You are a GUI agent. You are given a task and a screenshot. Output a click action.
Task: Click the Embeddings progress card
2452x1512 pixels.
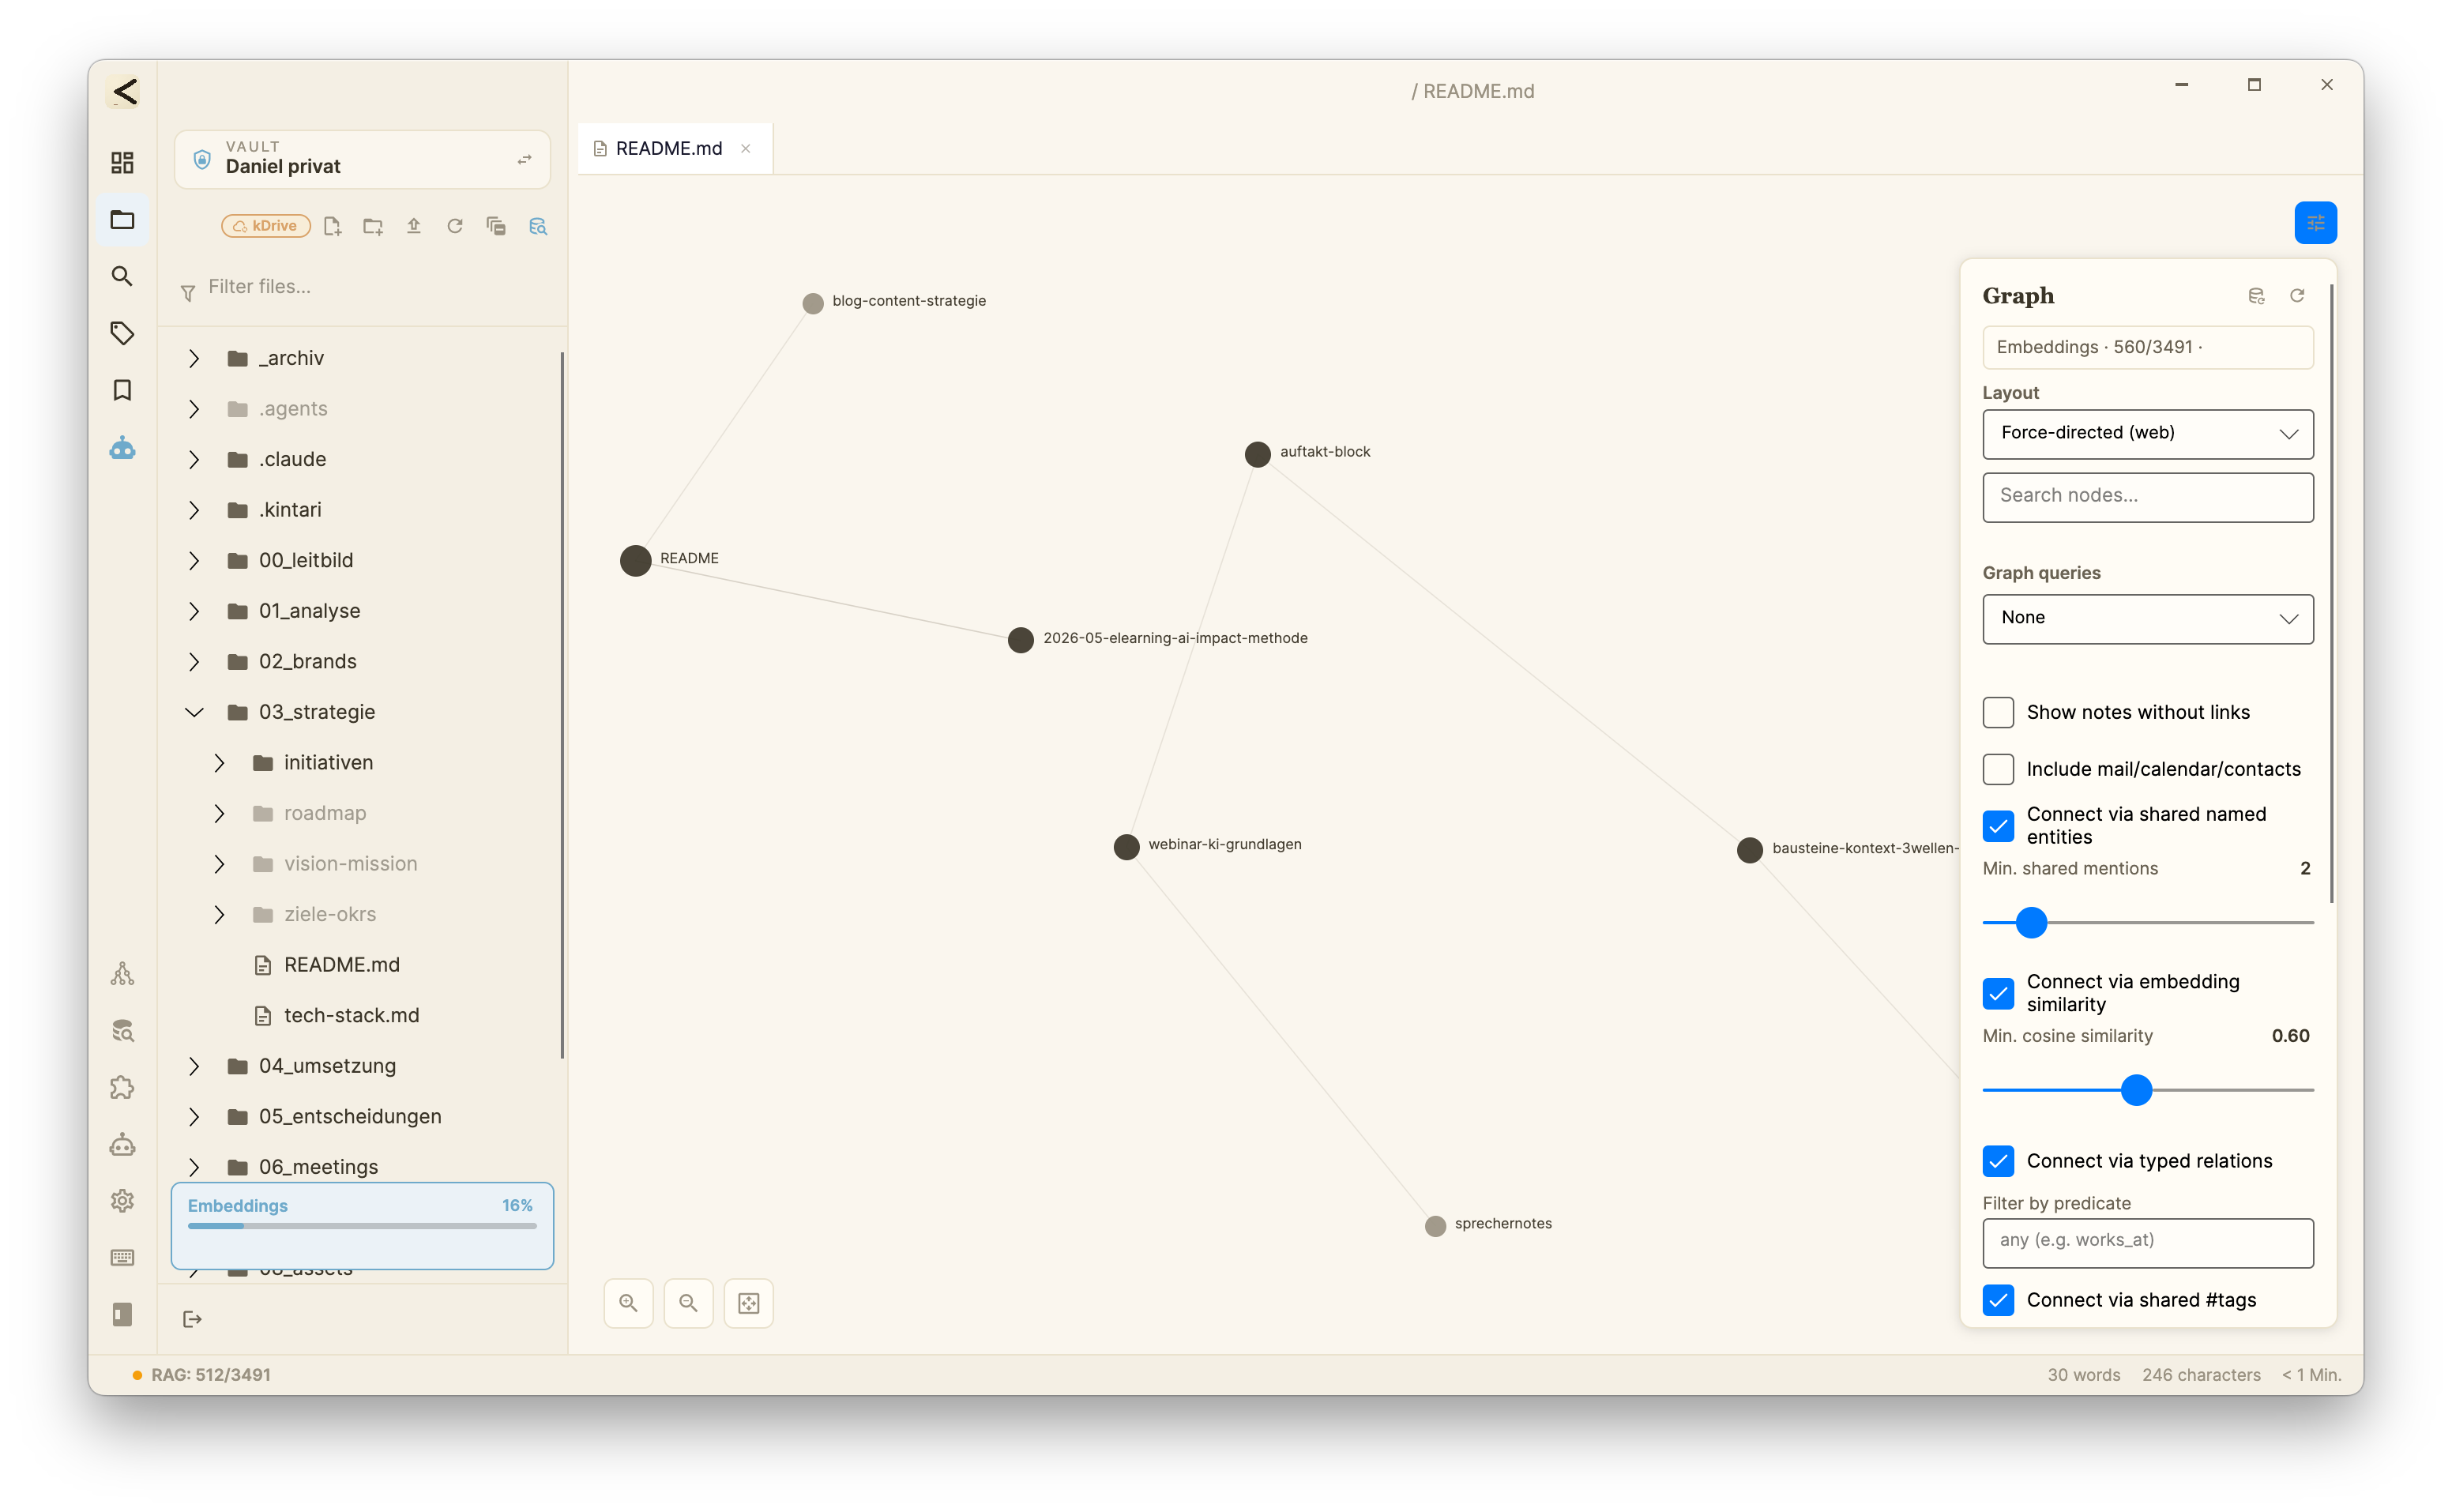point(362,1226)
